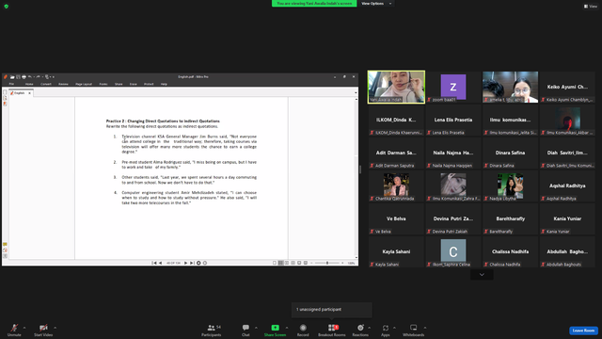Select the English document tab
Image resolution: width=602 pixels, height=339 pixels.
point(21,93)
